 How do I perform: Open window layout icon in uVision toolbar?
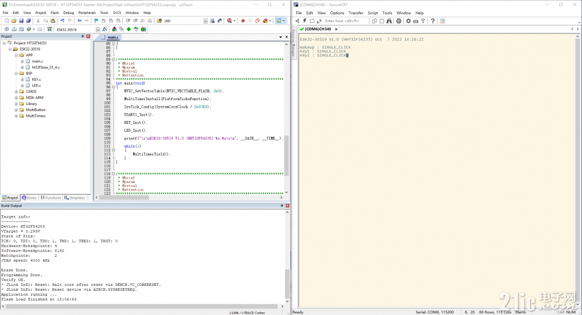279,21
